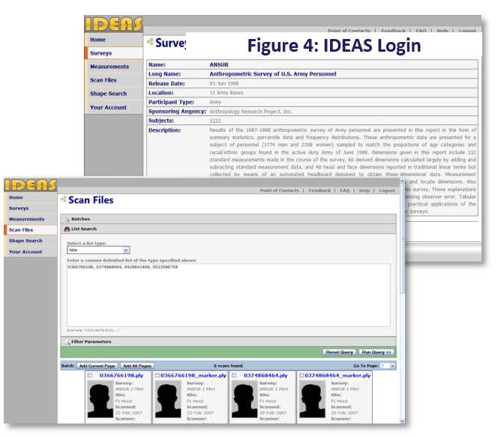Click the Add All Pages button
498x437 pixels.
coord(137,366)
